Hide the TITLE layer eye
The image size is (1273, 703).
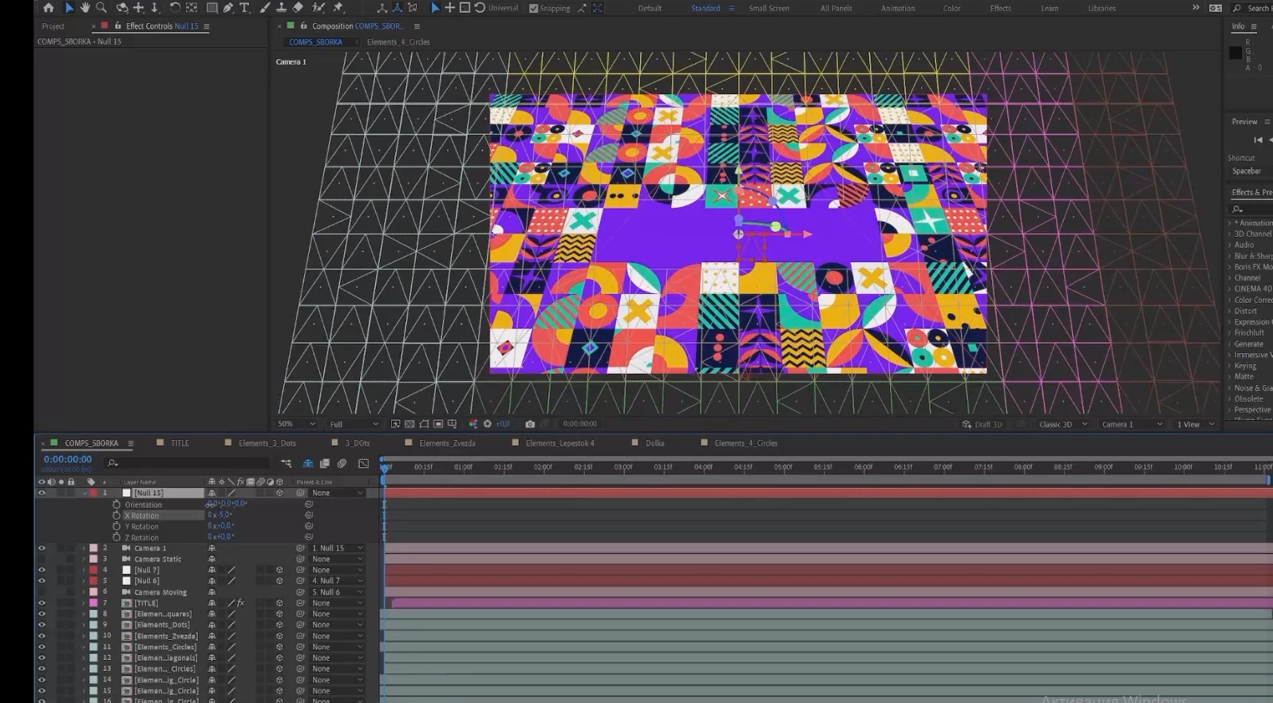(42, 603)
